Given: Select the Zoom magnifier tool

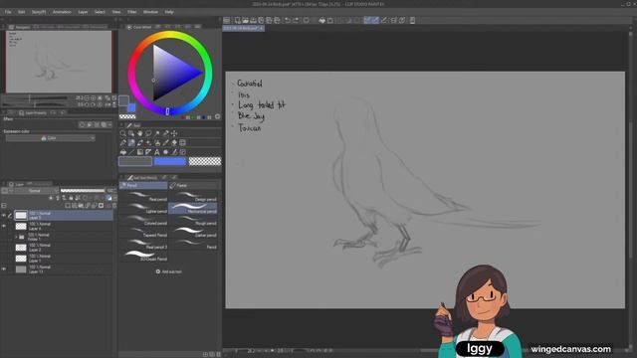Looking at the screenshot, I should point(122,133).
